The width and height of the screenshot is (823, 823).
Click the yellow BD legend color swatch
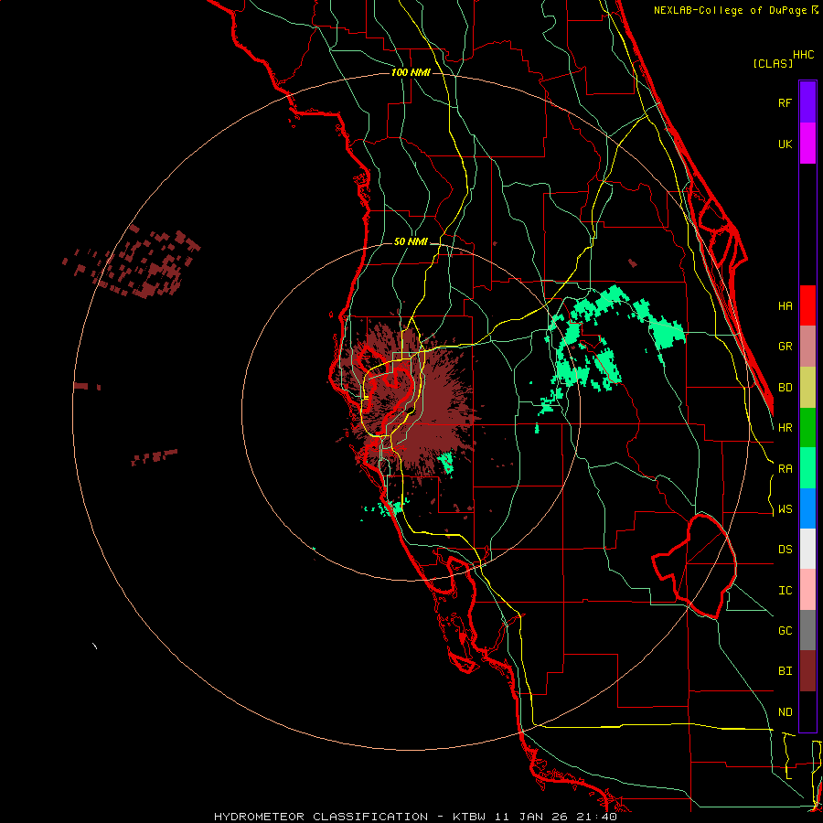[807, 388]
